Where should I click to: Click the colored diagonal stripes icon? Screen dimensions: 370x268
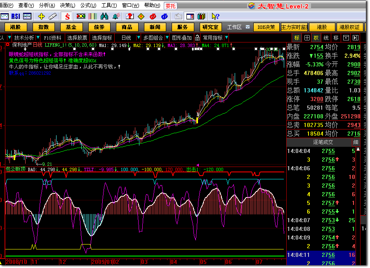coord(93,16)
